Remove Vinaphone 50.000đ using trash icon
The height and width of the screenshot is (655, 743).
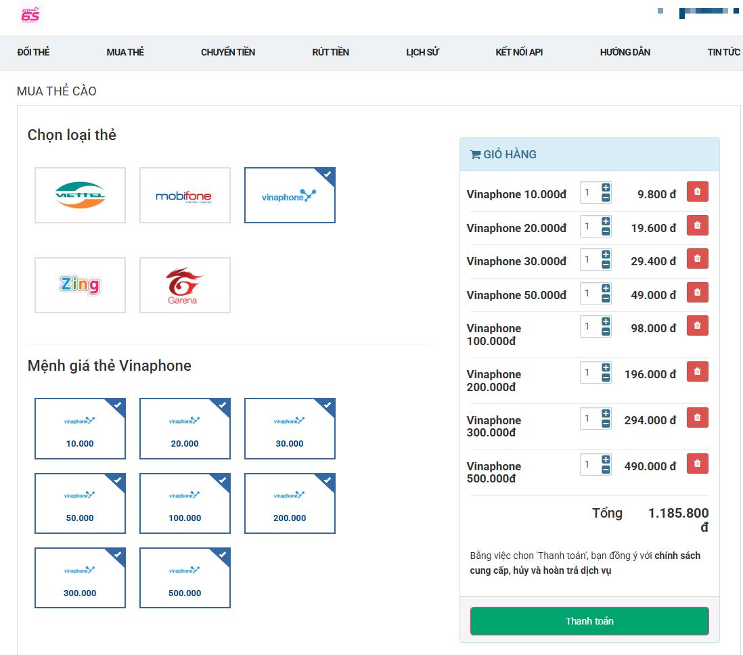[697, 292]
